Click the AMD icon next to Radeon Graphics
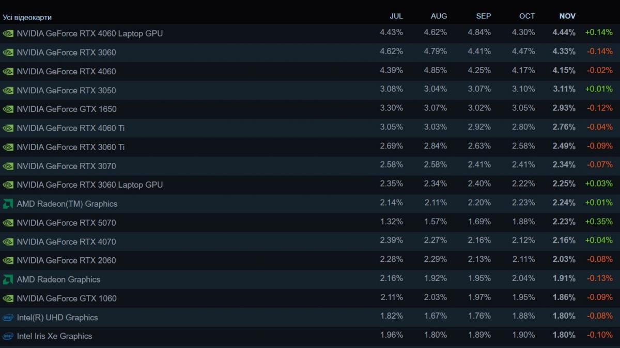620x348 pixels. (x=8, y=279)
